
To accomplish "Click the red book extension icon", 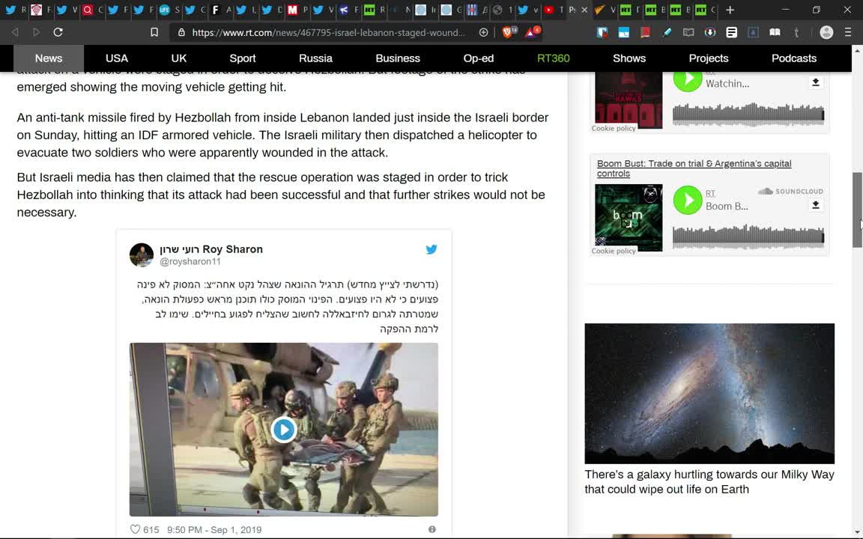I will pyautogui.click(x=645, y=32).
